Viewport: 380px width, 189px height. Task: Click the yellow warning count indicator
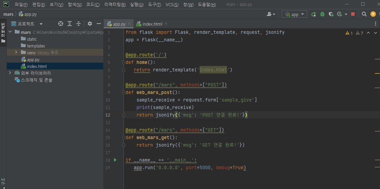(x=349, y=33)
